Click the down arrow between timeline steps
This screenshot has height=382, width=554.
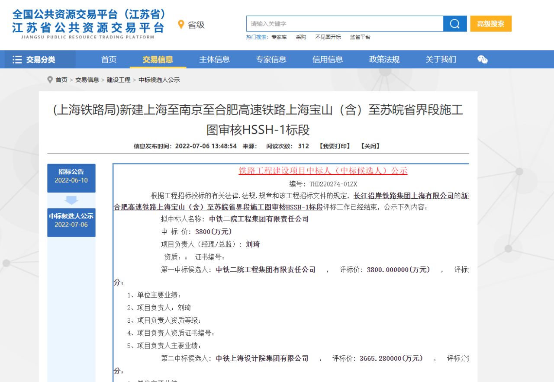71,200
